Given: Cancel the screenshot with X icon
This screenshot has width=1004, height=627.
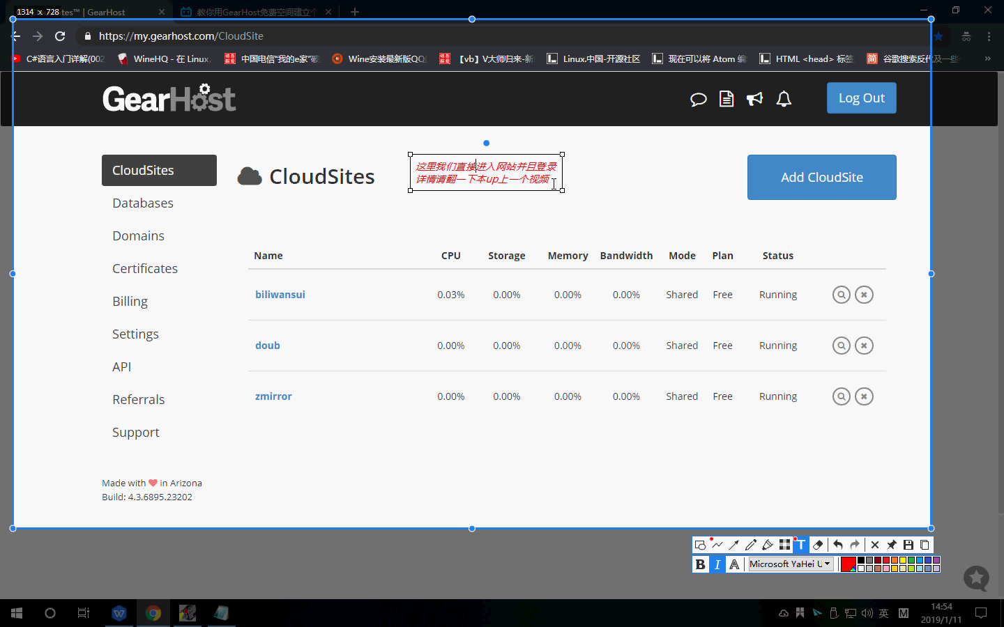Looking at the screenshot, I should tap(875, 545).
